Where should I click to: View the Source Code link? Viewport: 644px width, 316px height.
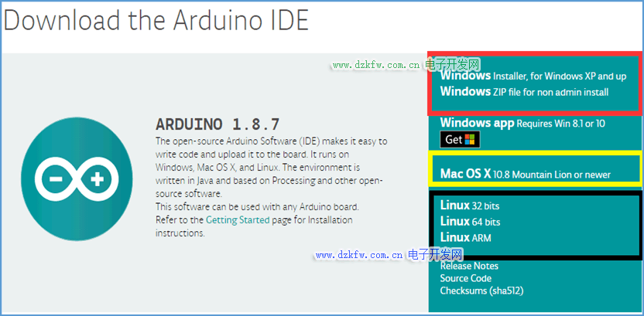click(465, 278)
